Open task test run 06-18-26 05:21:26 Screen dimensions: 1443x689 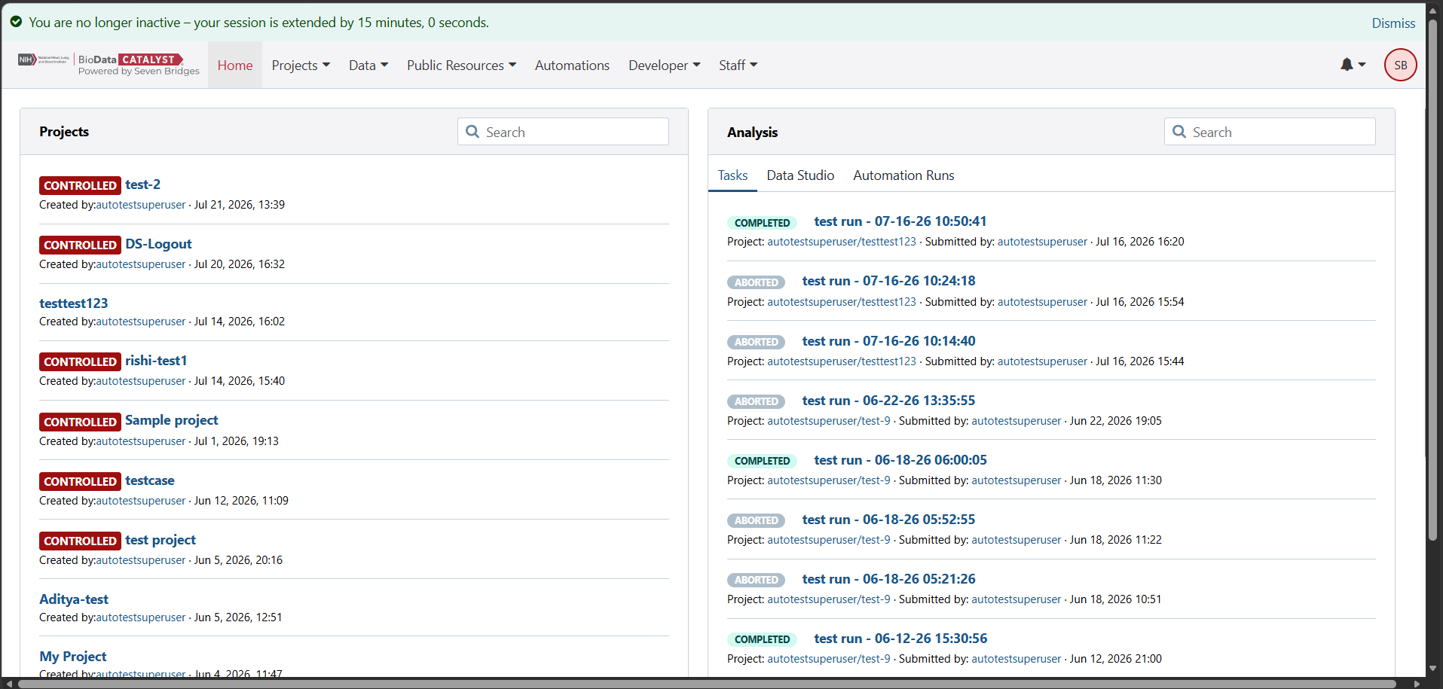coord(888,579)
